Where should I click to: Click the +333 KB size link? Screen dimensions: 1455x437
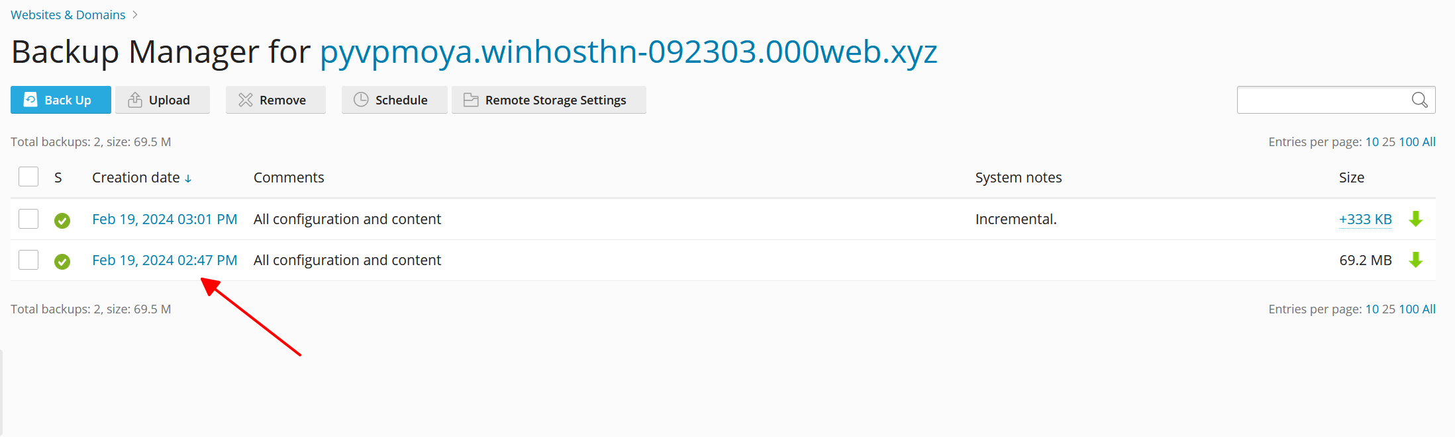(1365, 219)
